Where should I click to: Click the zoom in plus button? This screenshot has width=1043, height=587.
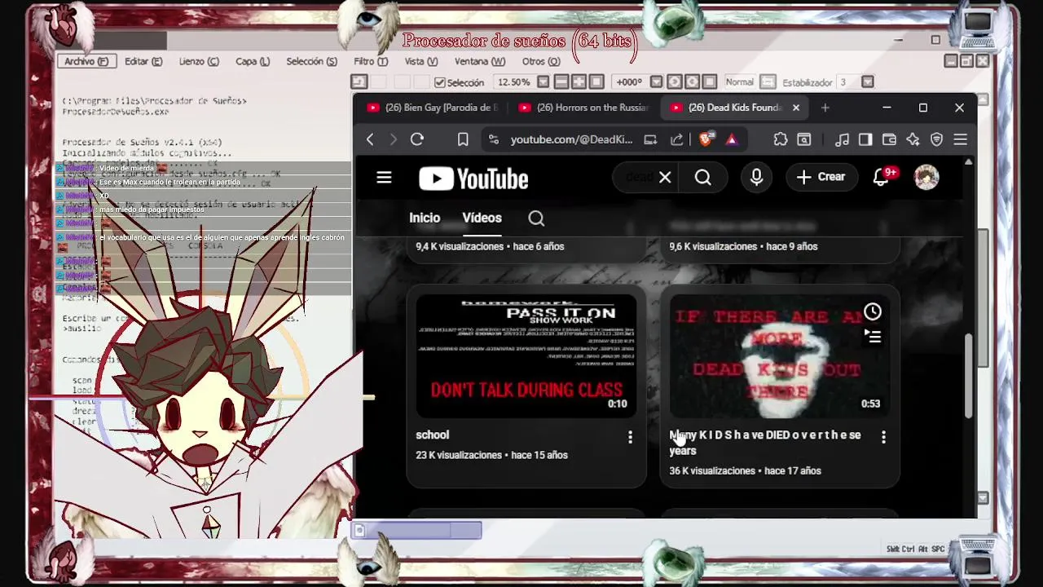click(x=579, y=82)
